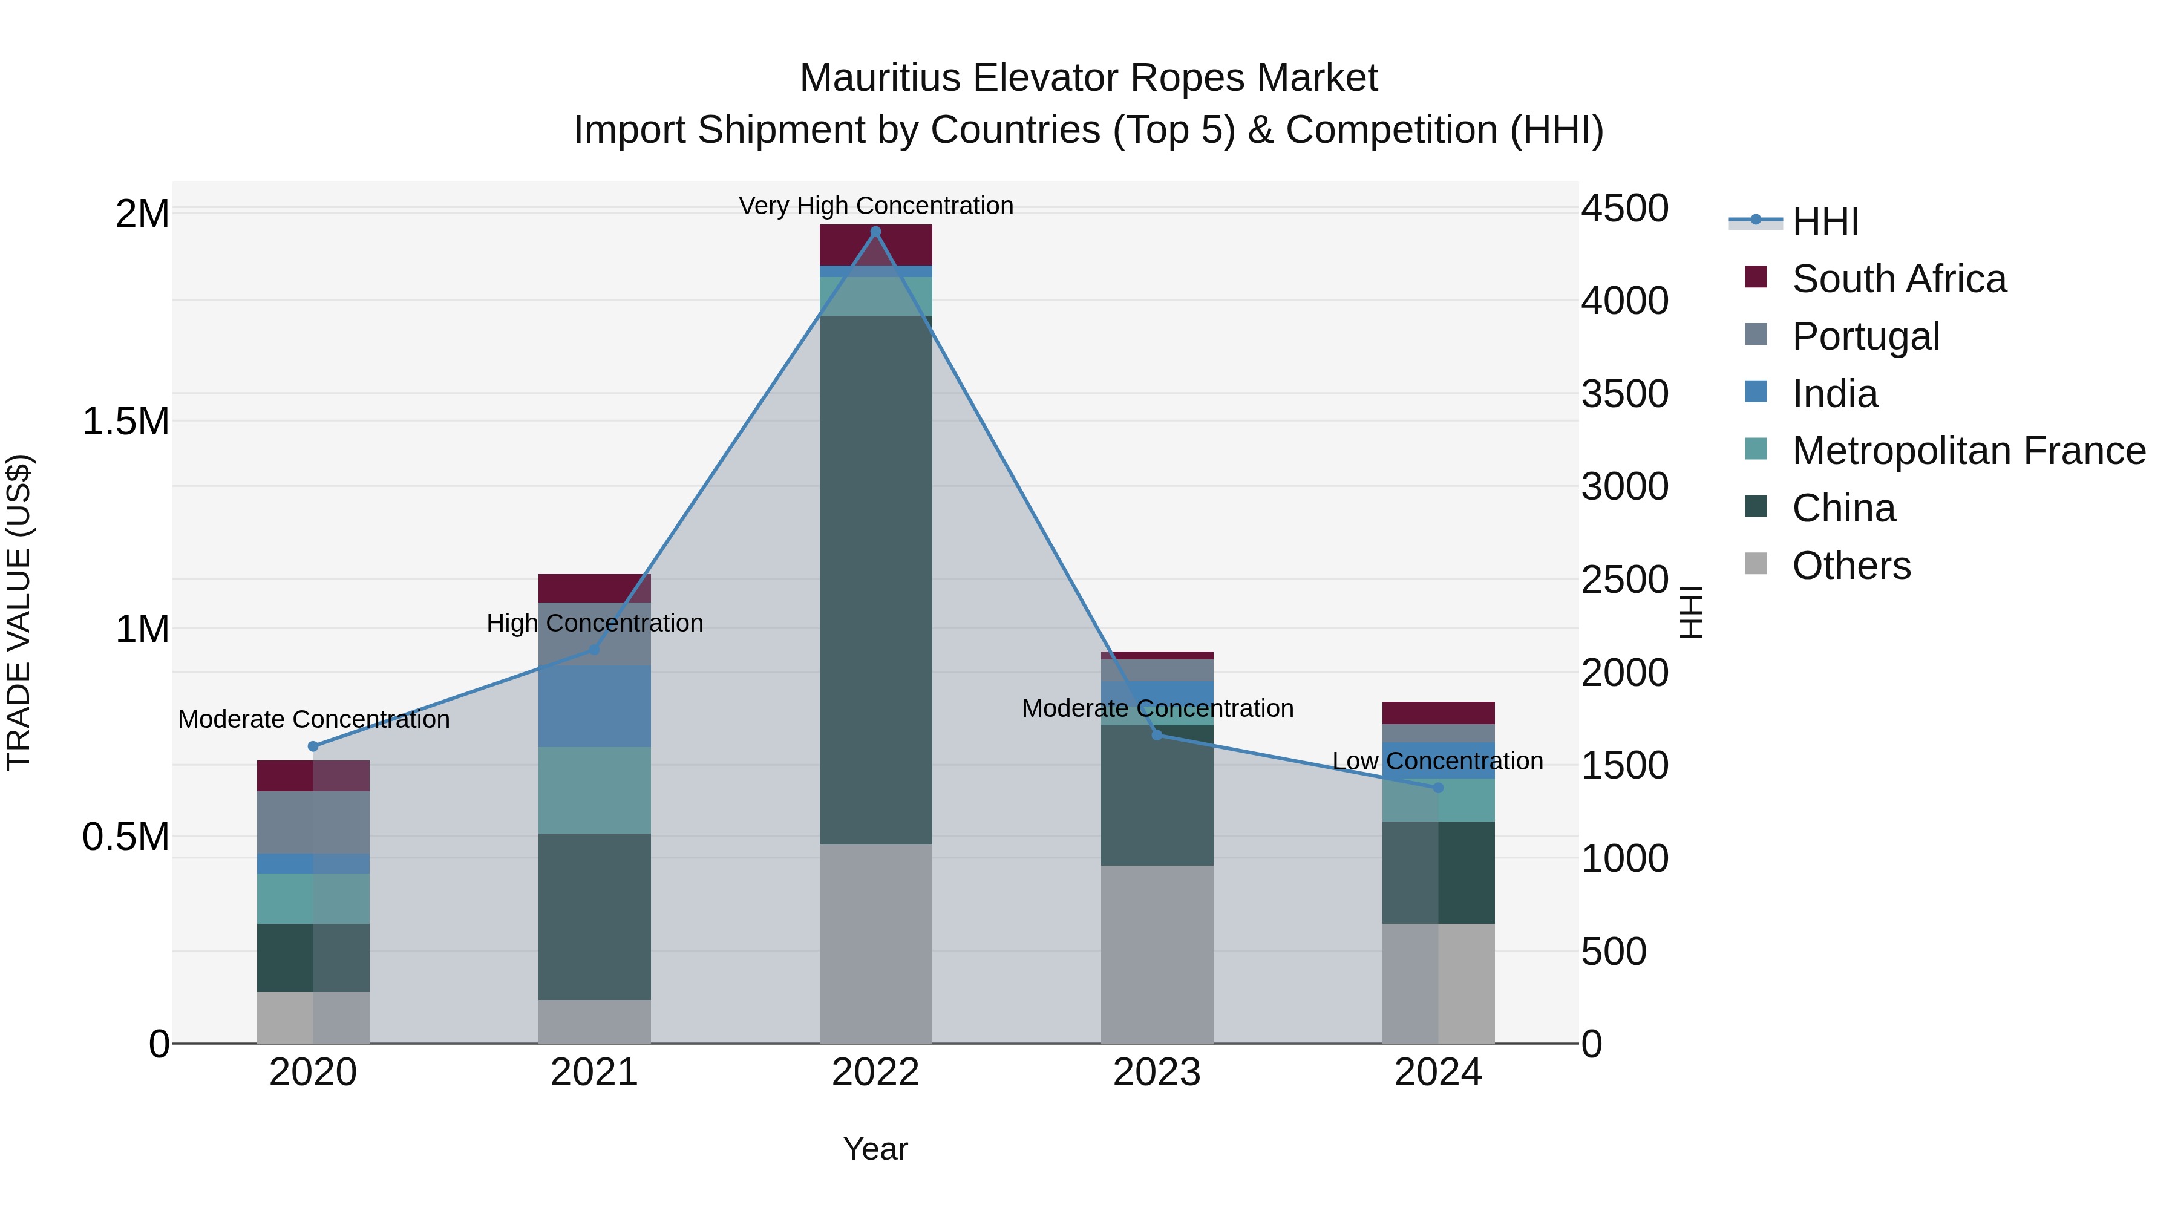Click the TRADE VALUE (US$) axis title
The image size is (2178, 1225).
(x=19, y=612)
